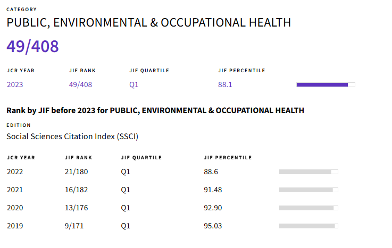Click the purple 2023 percentile progress bar
Viewport: 392px width, 248px height.
(x=326, y=85)
